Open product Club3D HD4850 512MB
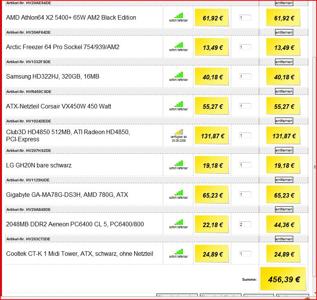 pos(68,136)
